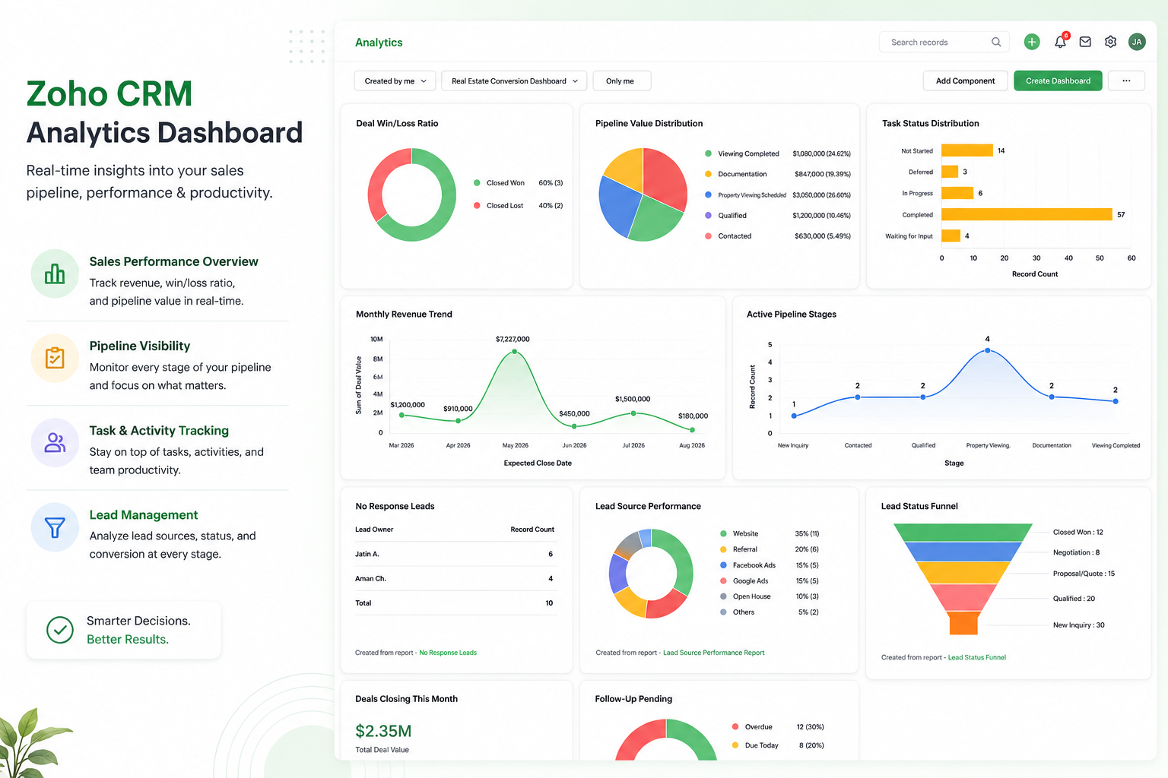Click the In Progress bar in Task Status
The width and height of the screenshot is (1168, 778).
tap(957, 193)
